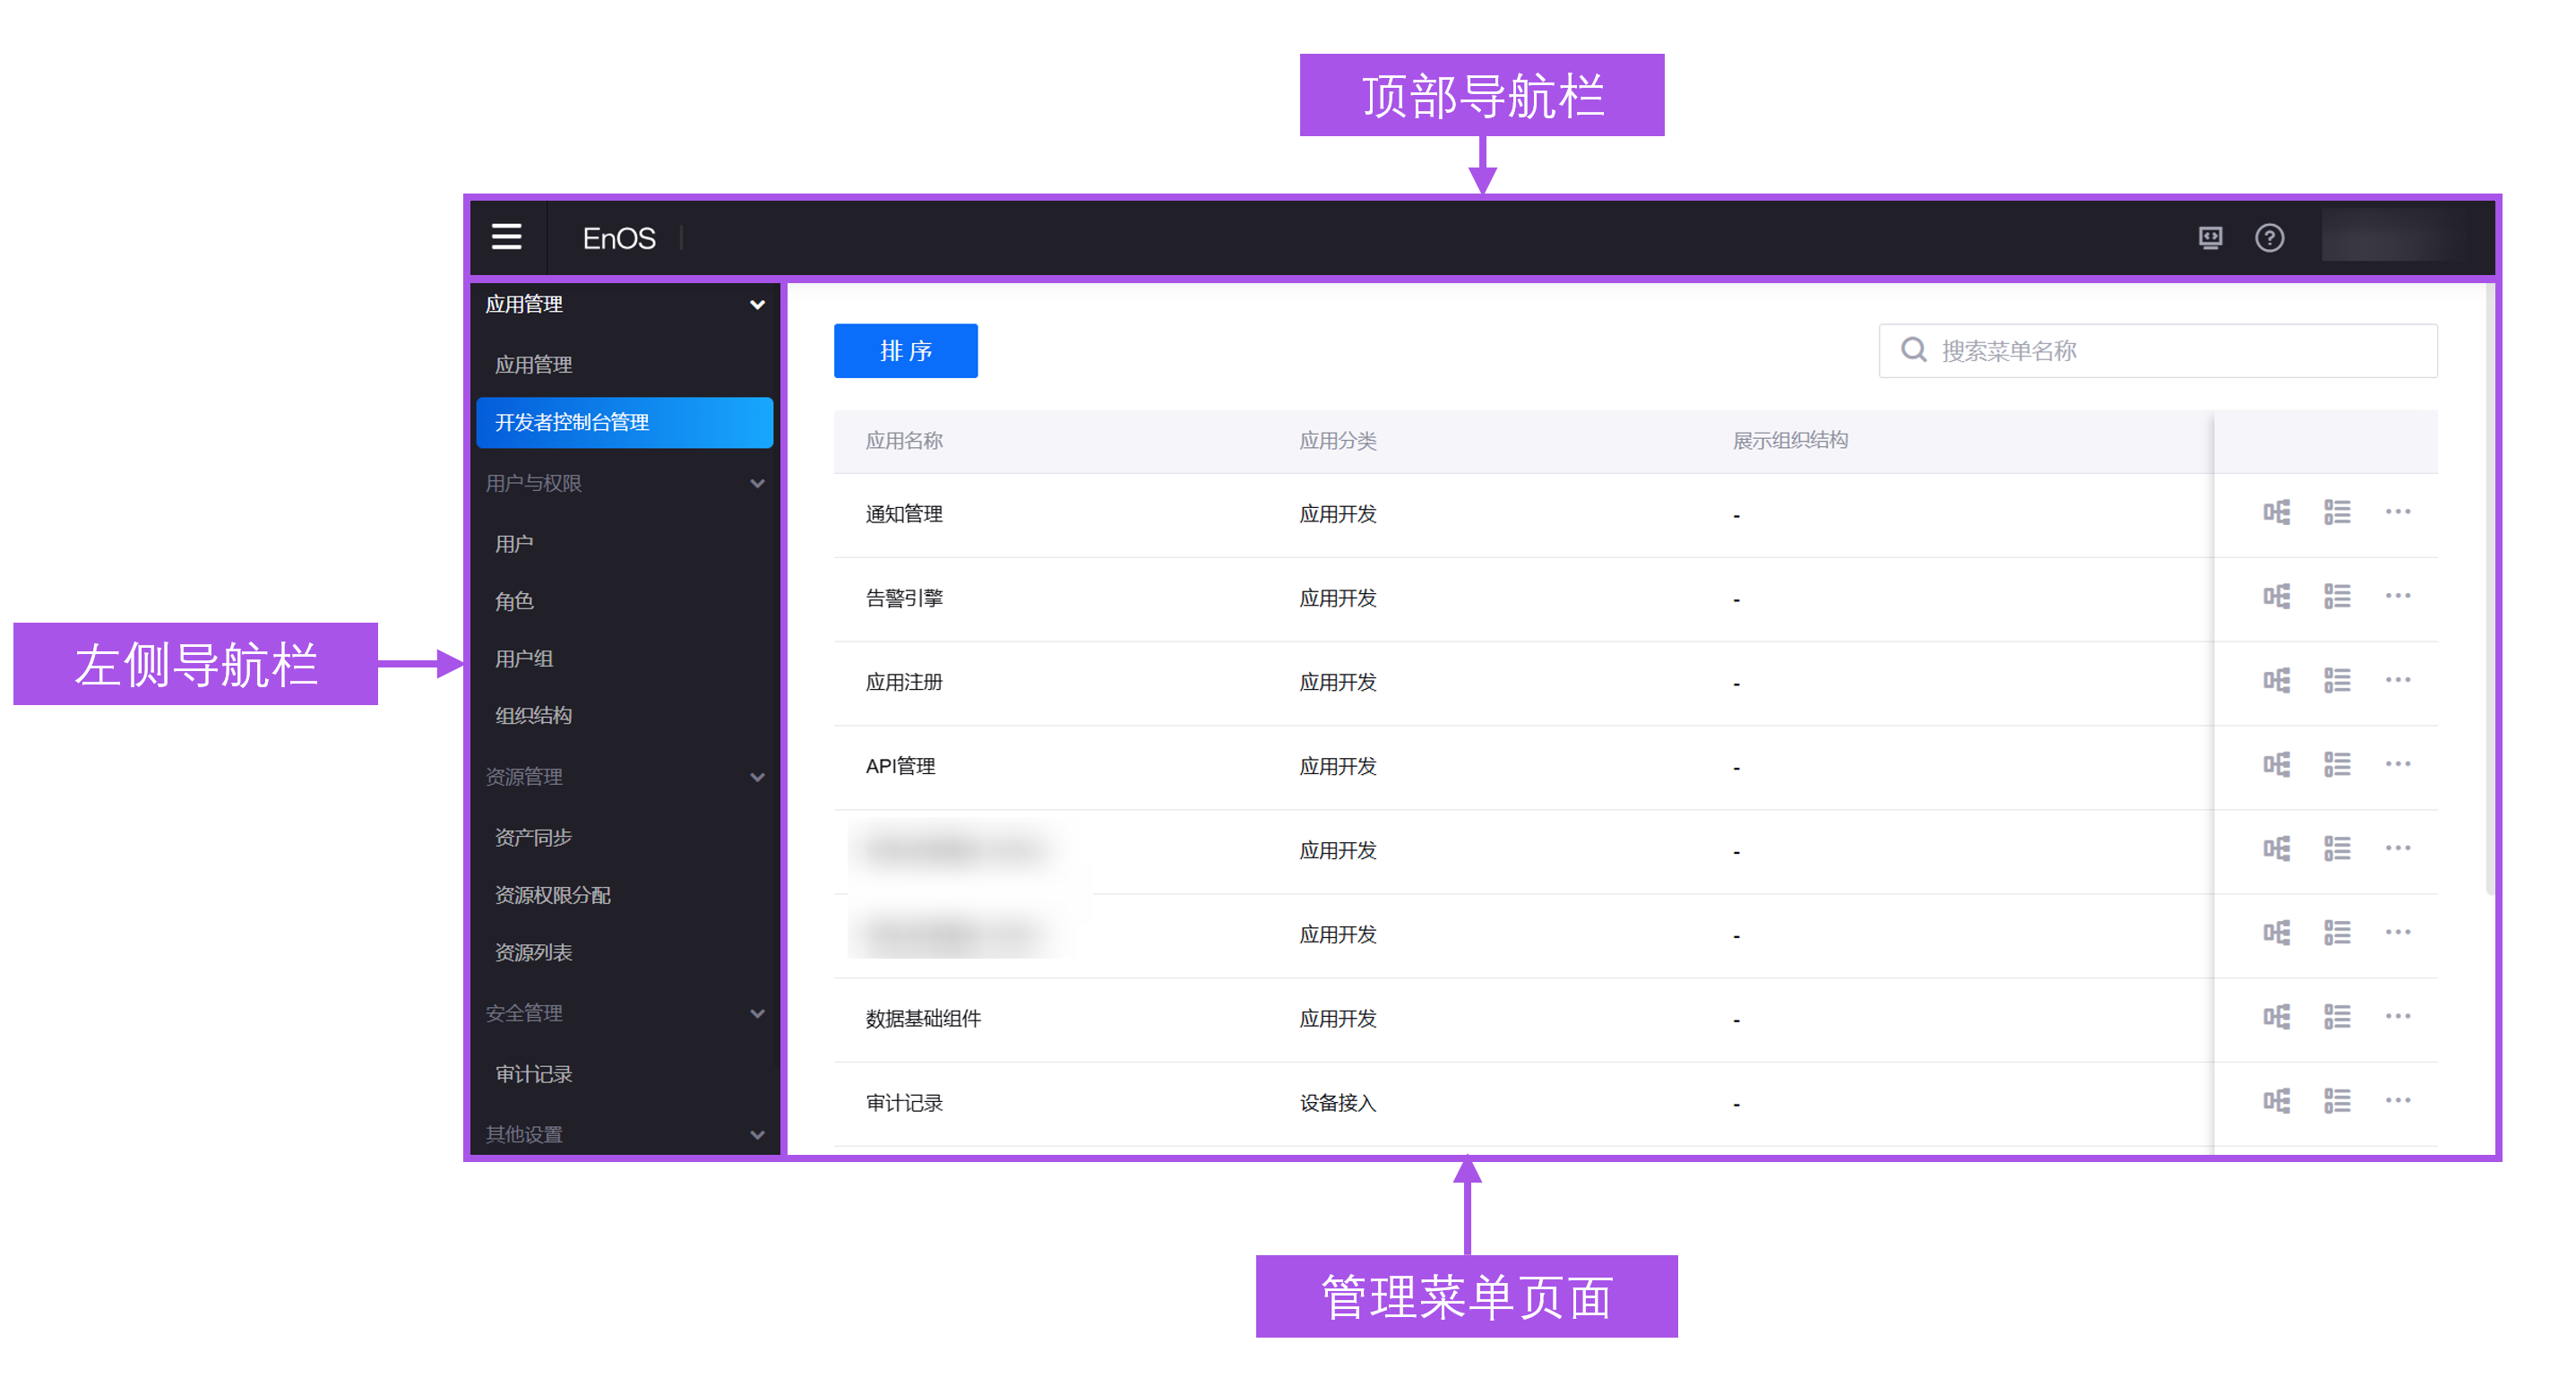Open the menu list icon for 告警引擎
Image resolution: width=2576 pixels, height=1386 pixels.
[2339, 596]
